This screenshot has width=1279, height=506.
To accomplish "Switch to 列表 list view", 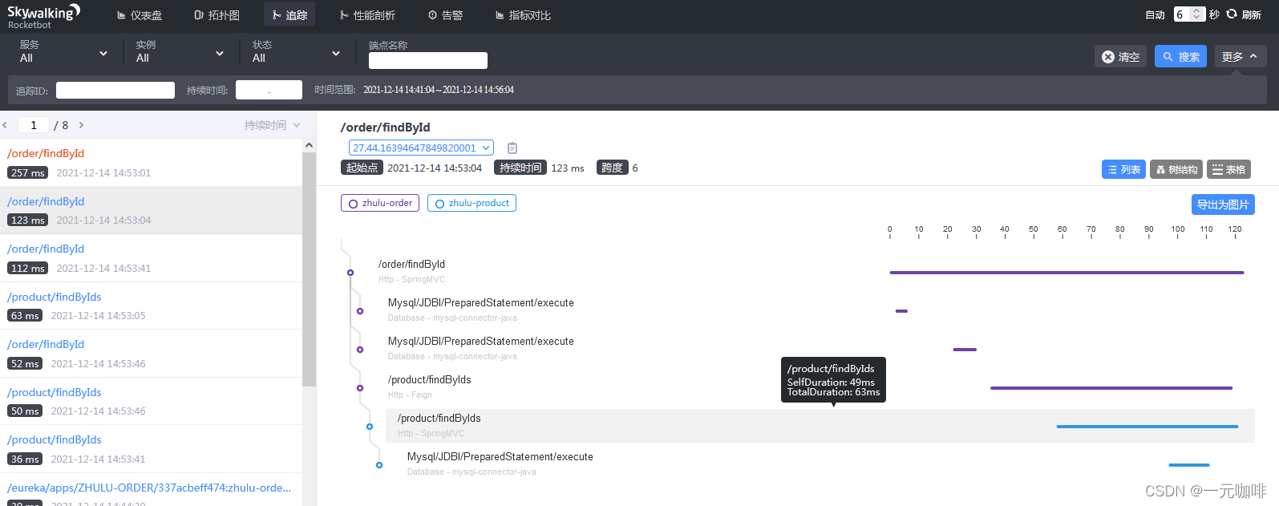I will click(x=1123, y=169).
